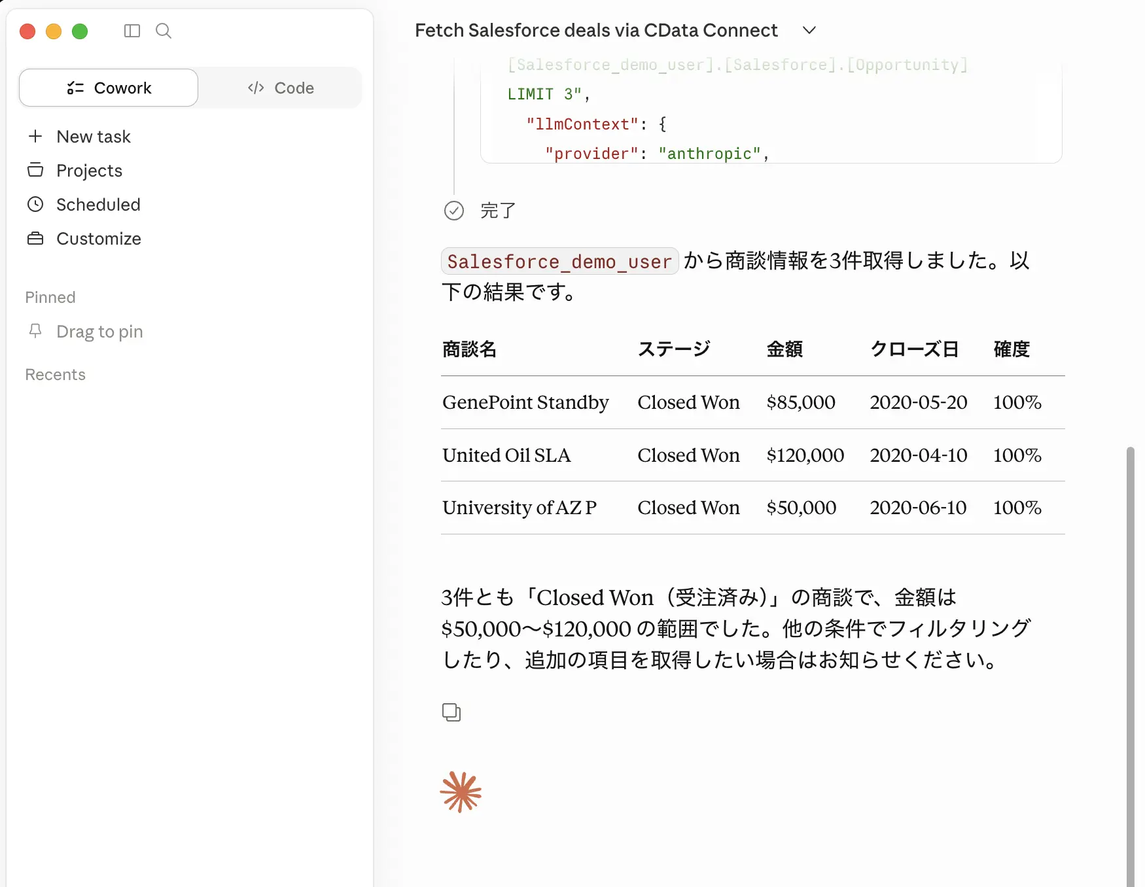This screenshot has height=887, width=1145.
Task: Click the Customize briefcase icon
Action: click(x=35, y=238)
